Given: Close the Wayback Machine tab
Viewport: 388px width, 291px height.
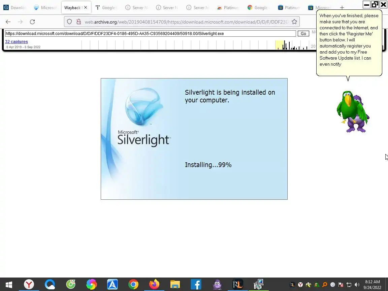Looking at the screenshot, I should point(86,7).
